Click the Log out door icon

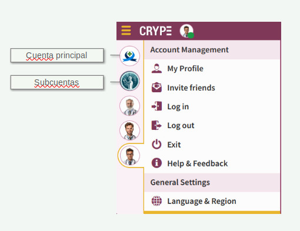[156, 125]
